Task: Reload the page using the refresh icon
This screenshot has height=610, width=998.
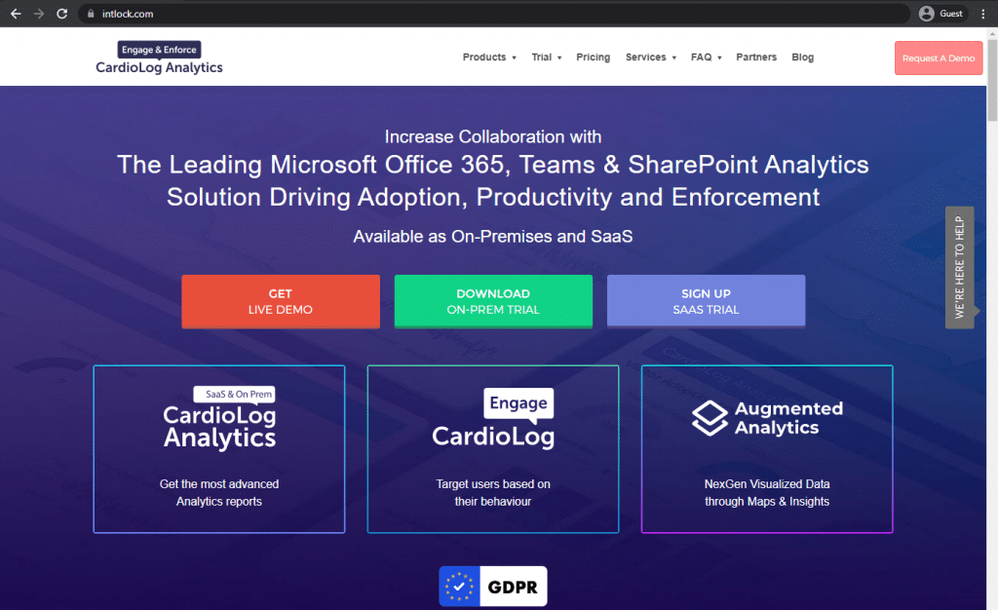Action: point(61,14)
